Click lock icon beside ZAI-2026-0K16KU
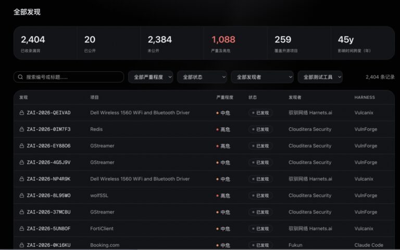Viewport: 400px width, 250px height. pos(22,245)
